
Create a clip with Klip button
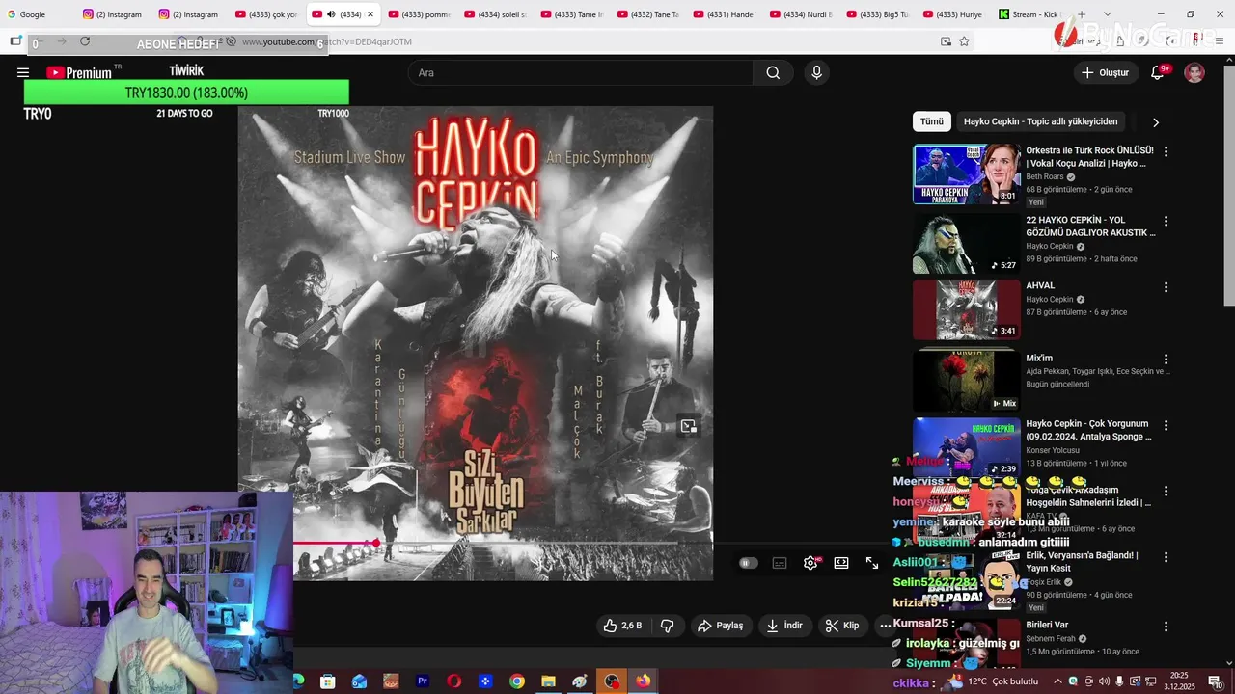tap(842, 626)
